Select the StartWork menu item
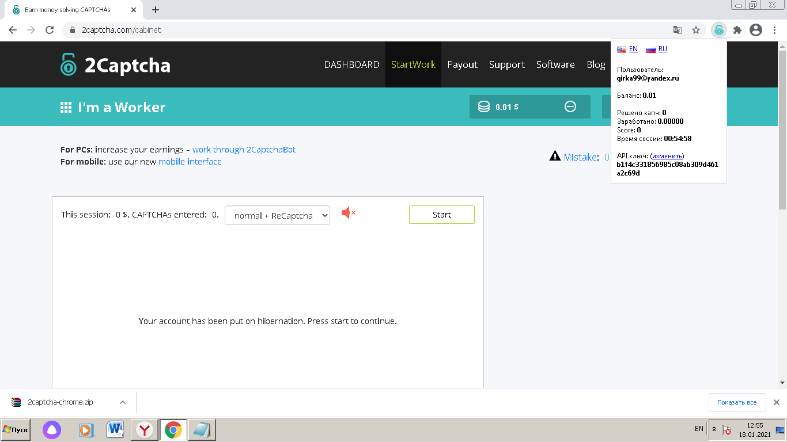787x442 pixels. tap(413, 64)
